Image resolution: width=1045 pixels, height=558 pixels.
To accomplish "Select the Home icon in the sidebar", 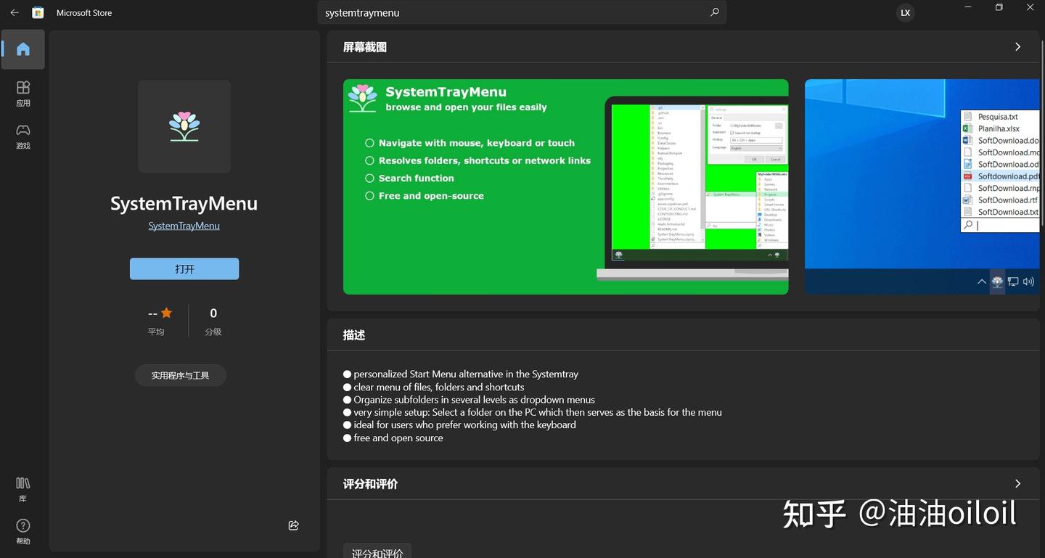I will [x=22, y=49].
